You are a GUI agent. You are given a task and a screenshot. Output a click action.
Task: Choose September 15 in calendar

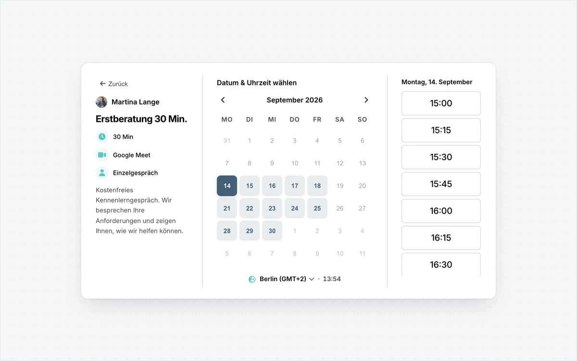click(250, 186)
